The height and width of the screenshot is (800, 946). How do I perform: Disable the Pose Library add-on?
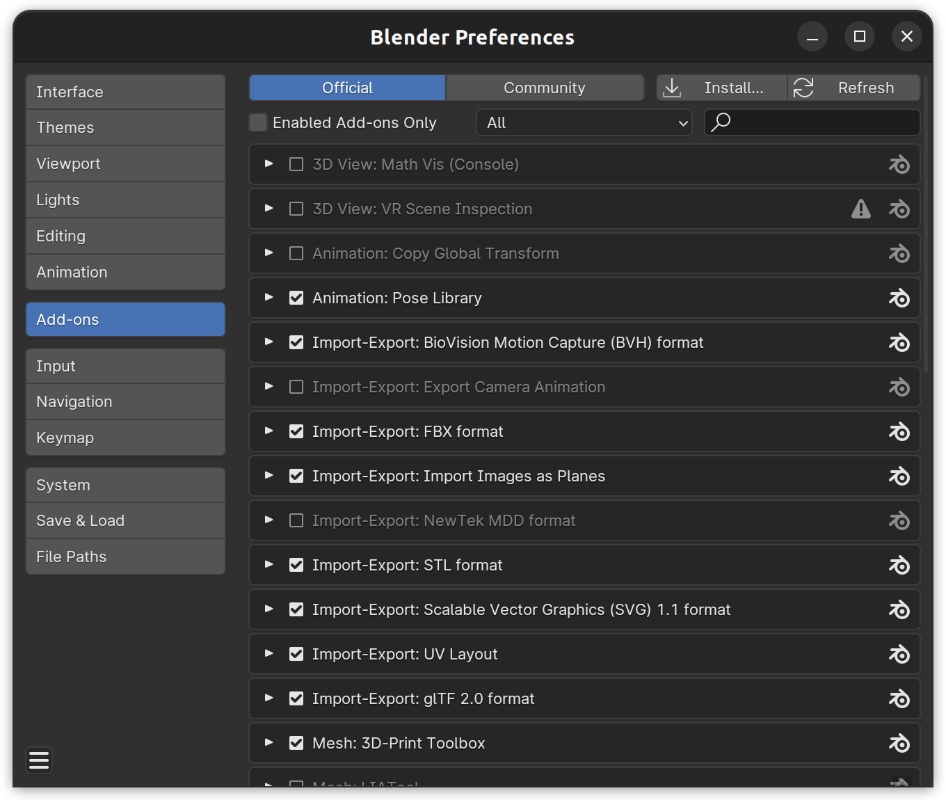[x=296, y=298]
